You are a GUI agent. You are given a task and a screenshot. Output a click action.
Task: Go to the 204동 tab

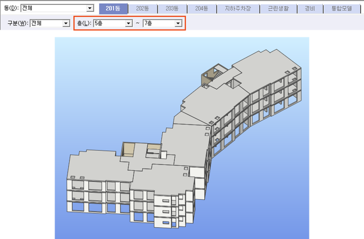(x=202, y=9)
